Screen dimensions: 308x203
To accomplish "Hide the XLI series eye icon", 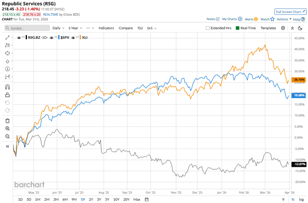I will point(73,38).
